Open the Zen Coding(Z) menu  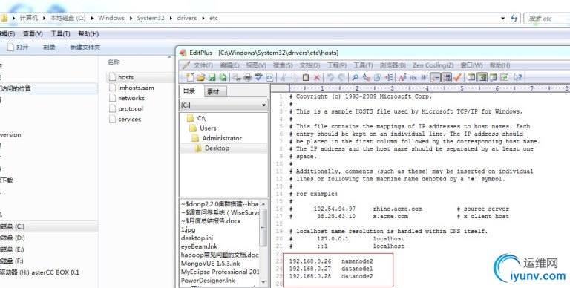(x=433, y=65)
